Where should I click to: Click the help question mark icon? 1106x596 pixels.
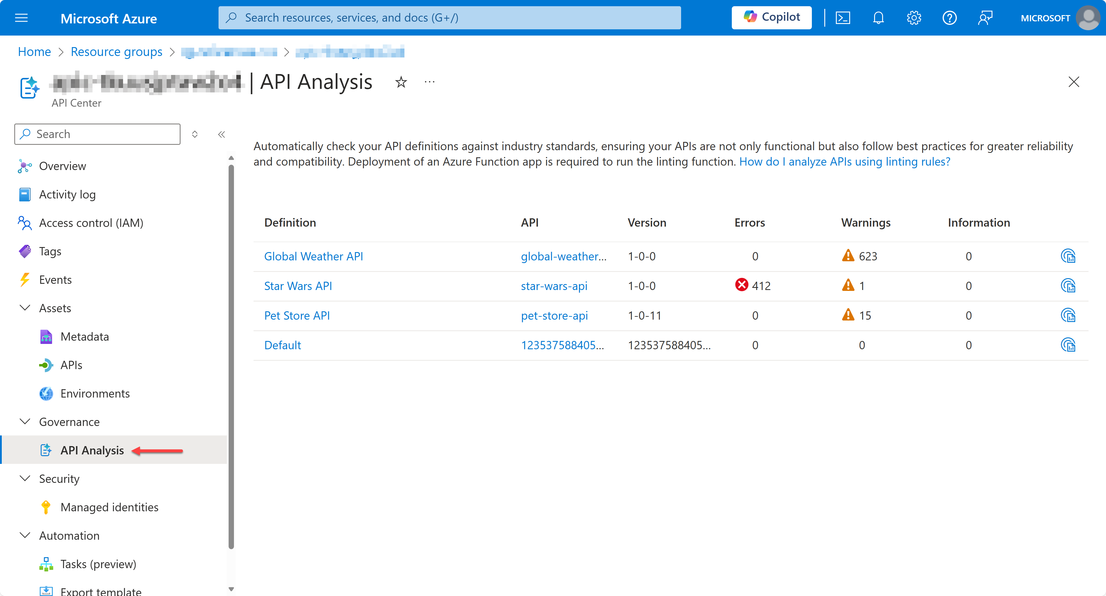(x=949, y=18)
